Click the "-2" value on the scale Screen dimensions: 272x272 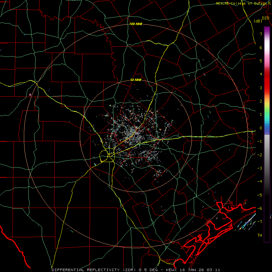click(260, 155)
